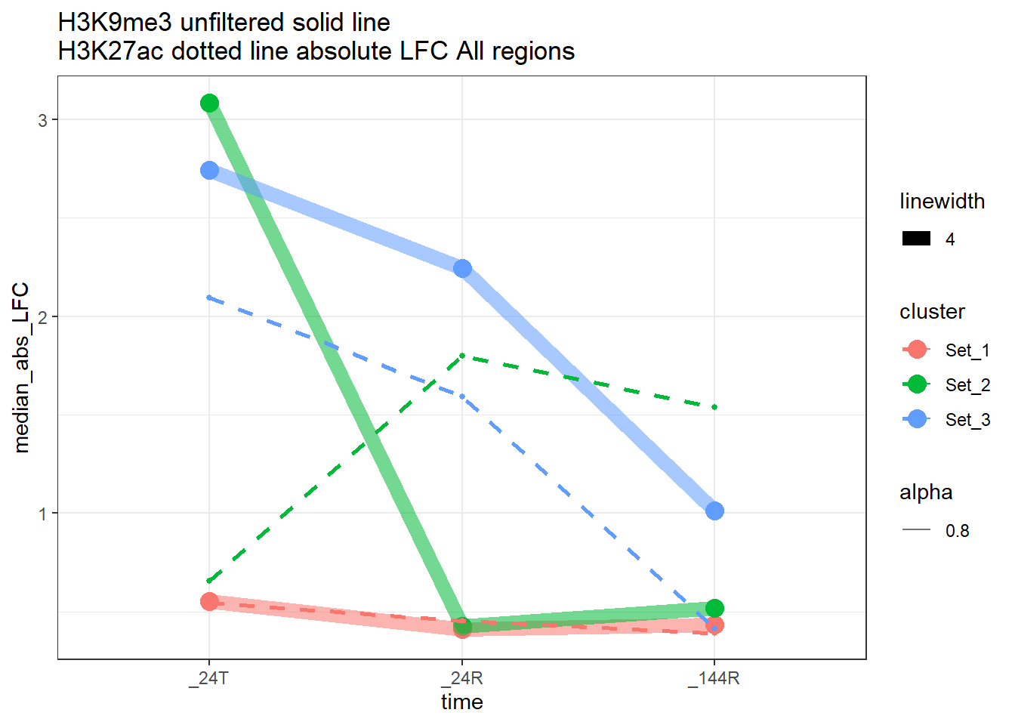This screenshot has height=725, width=1015.
Task: Click the _24T x-axis tick label
Action: 209,678
